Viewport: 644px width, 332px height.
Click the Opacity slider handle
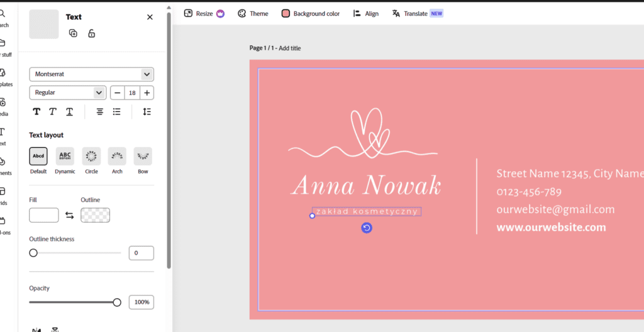coord(117,302)
